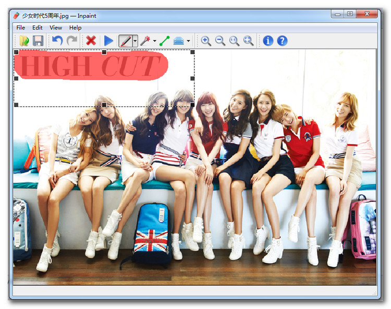Open the View menu
Screen dimensions: 391x309
[56, 28]
